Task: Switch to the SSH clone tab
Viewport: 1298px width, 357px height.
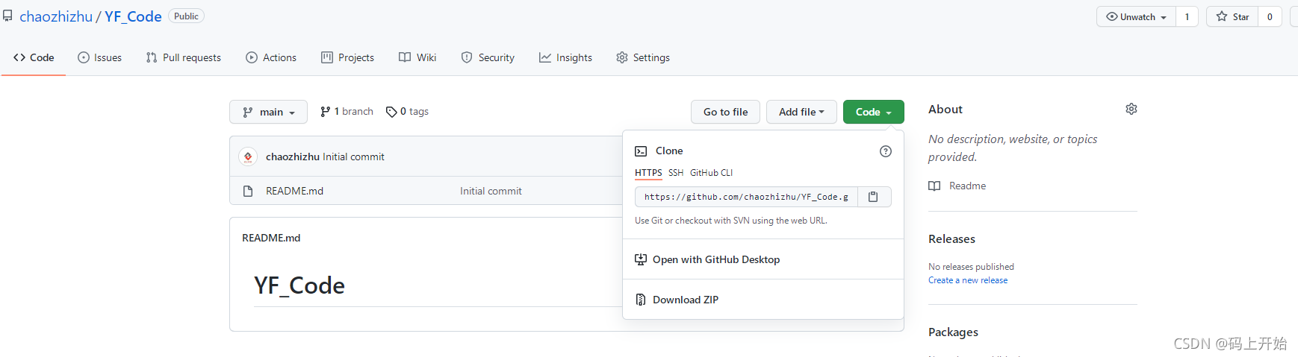Action: [x=676, y=173]
